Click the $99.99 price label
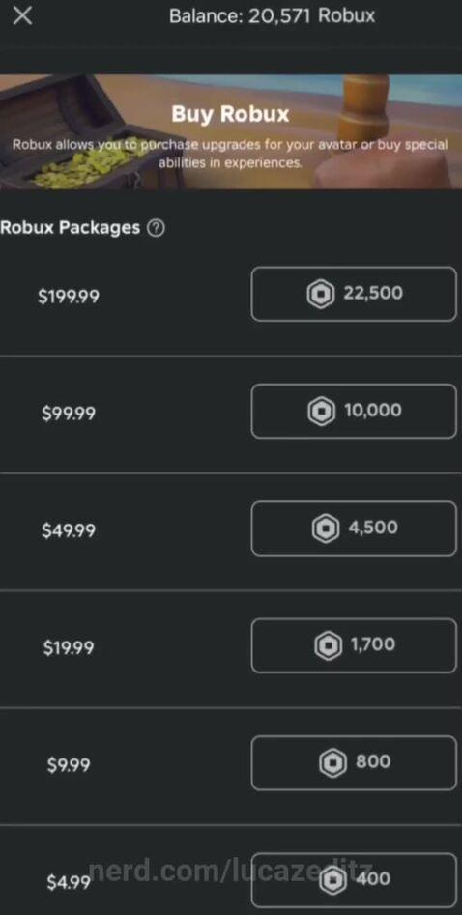Image resolution: width=462 pixels, height=915 pixels. click(x=69, y=414)
